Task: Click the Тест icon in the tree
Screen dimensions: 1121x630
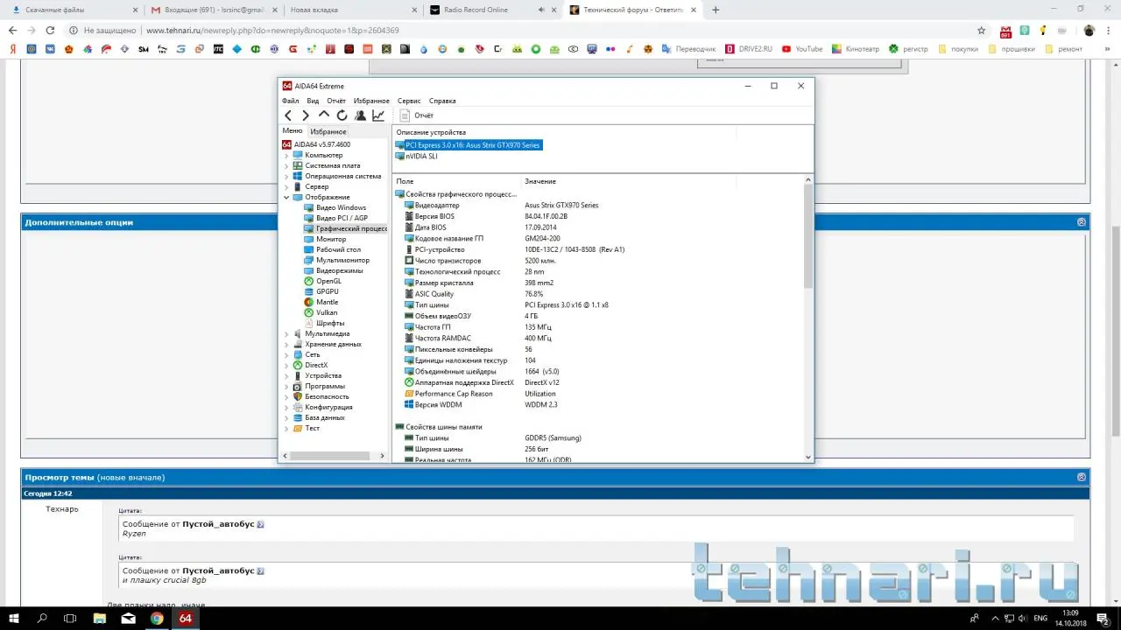Action: click(x=298, y=429)
